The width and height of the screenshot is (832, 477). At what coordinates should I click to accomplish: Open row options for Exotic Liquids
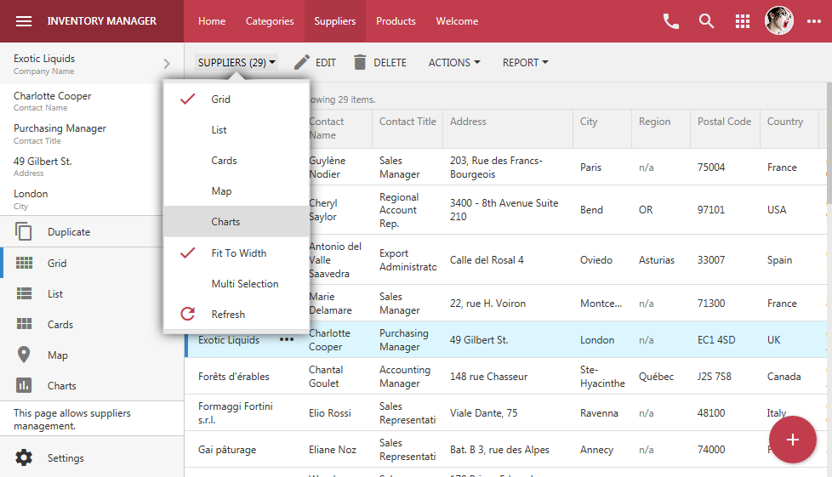[287, 340]
